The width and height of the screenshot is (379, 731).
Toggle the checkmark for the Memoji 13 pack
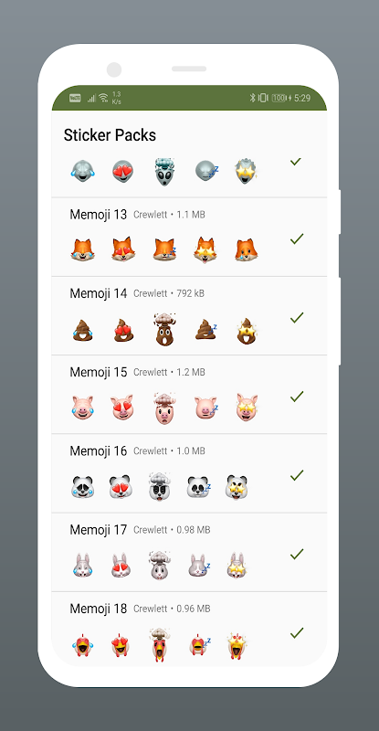(x=297, y=238)
